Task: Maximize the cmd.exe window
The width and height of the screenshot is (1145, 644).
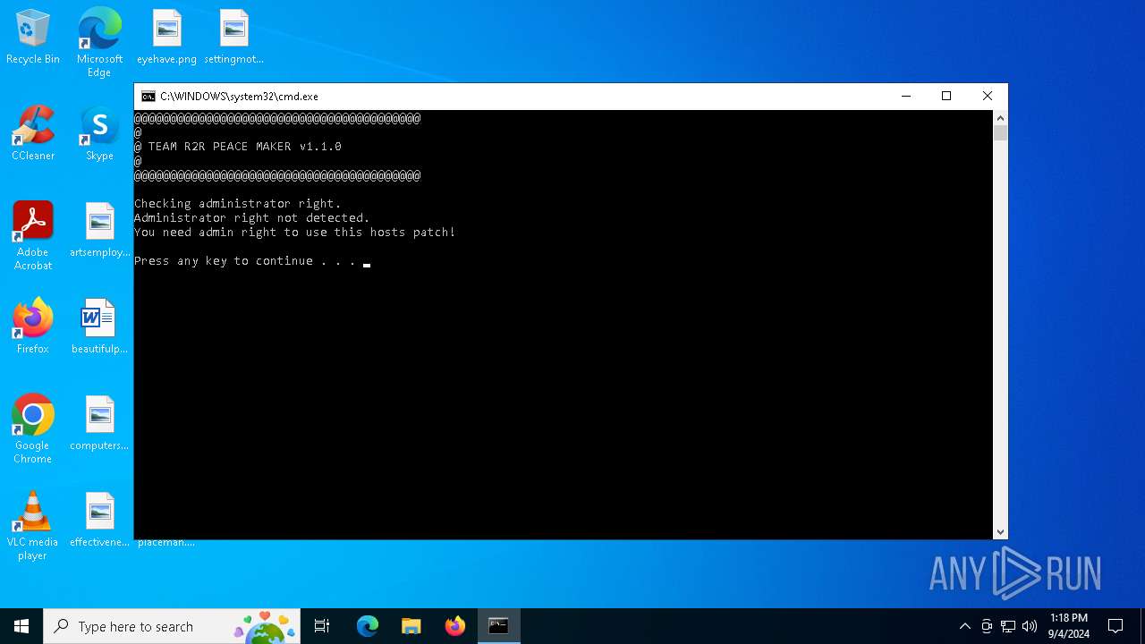Action: 946,97
